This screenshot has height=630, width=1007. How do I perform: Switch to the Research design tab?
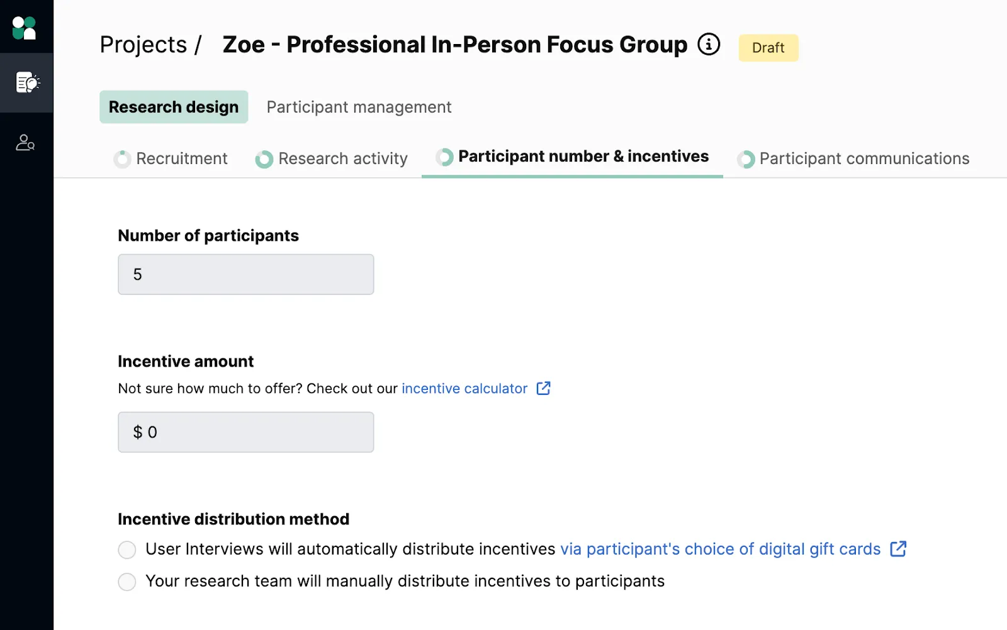coord(174,107)
